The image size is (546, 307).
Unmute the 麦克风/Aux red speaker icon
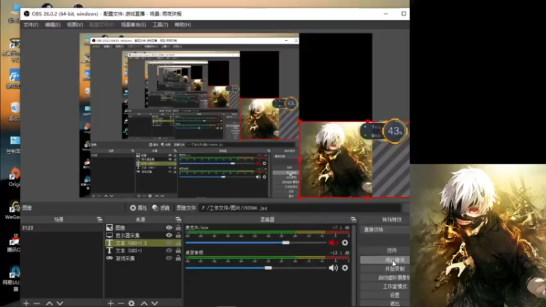pos(333,243)
